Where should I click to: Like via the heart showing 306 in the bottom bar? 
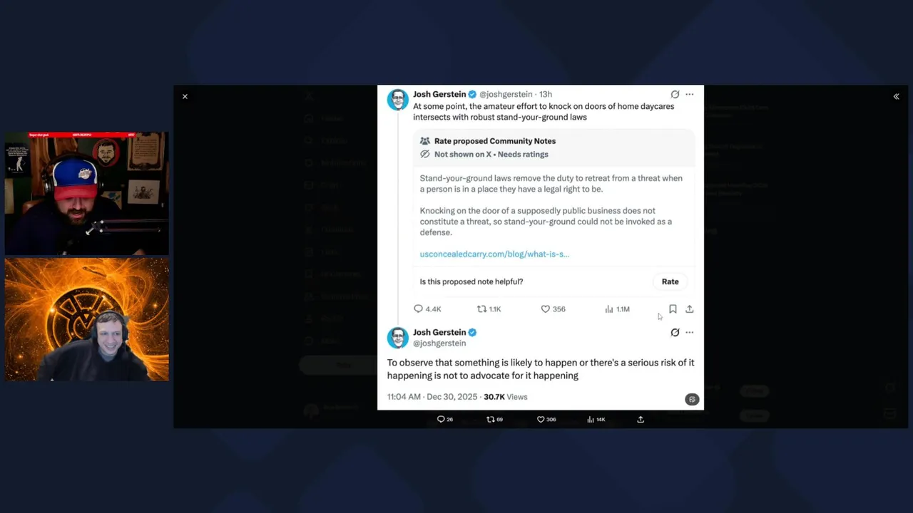pos(546,420)
